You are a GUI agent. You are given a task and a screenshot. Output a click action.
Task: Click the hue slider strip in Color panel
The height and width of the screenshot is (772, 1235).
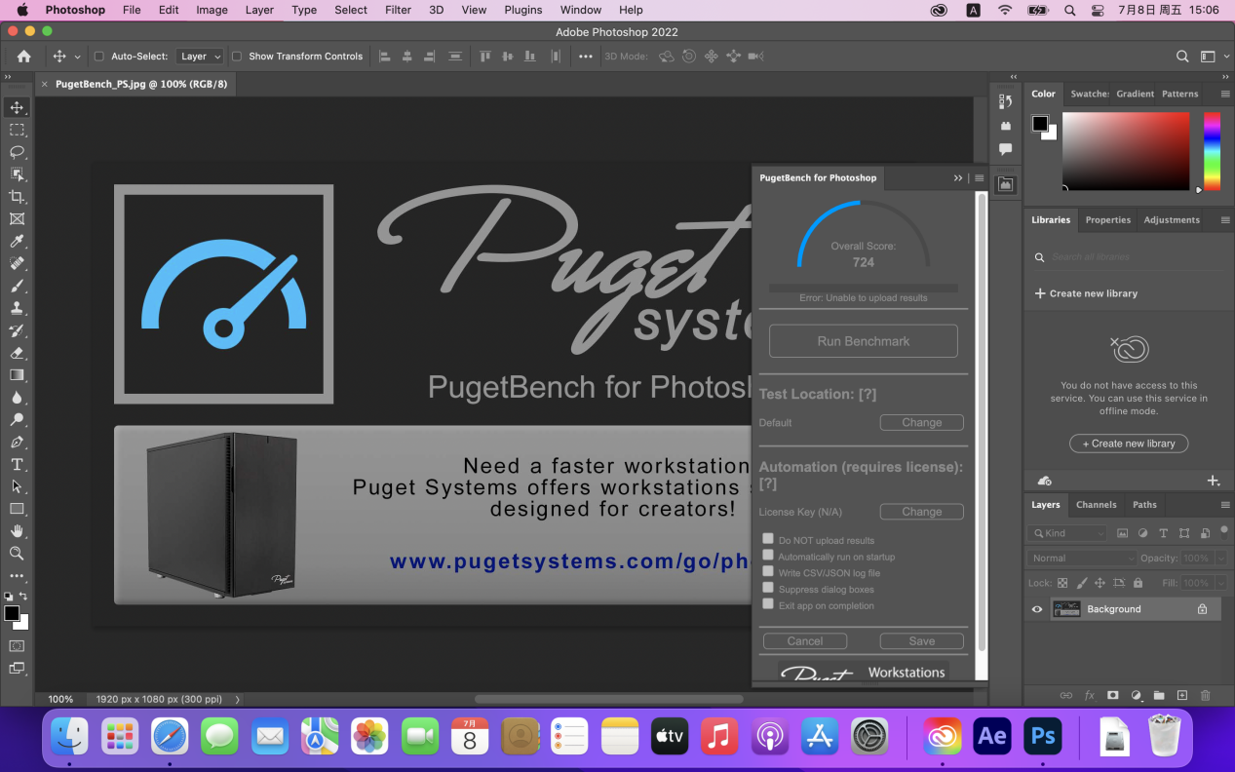[x=1212, y=151]
